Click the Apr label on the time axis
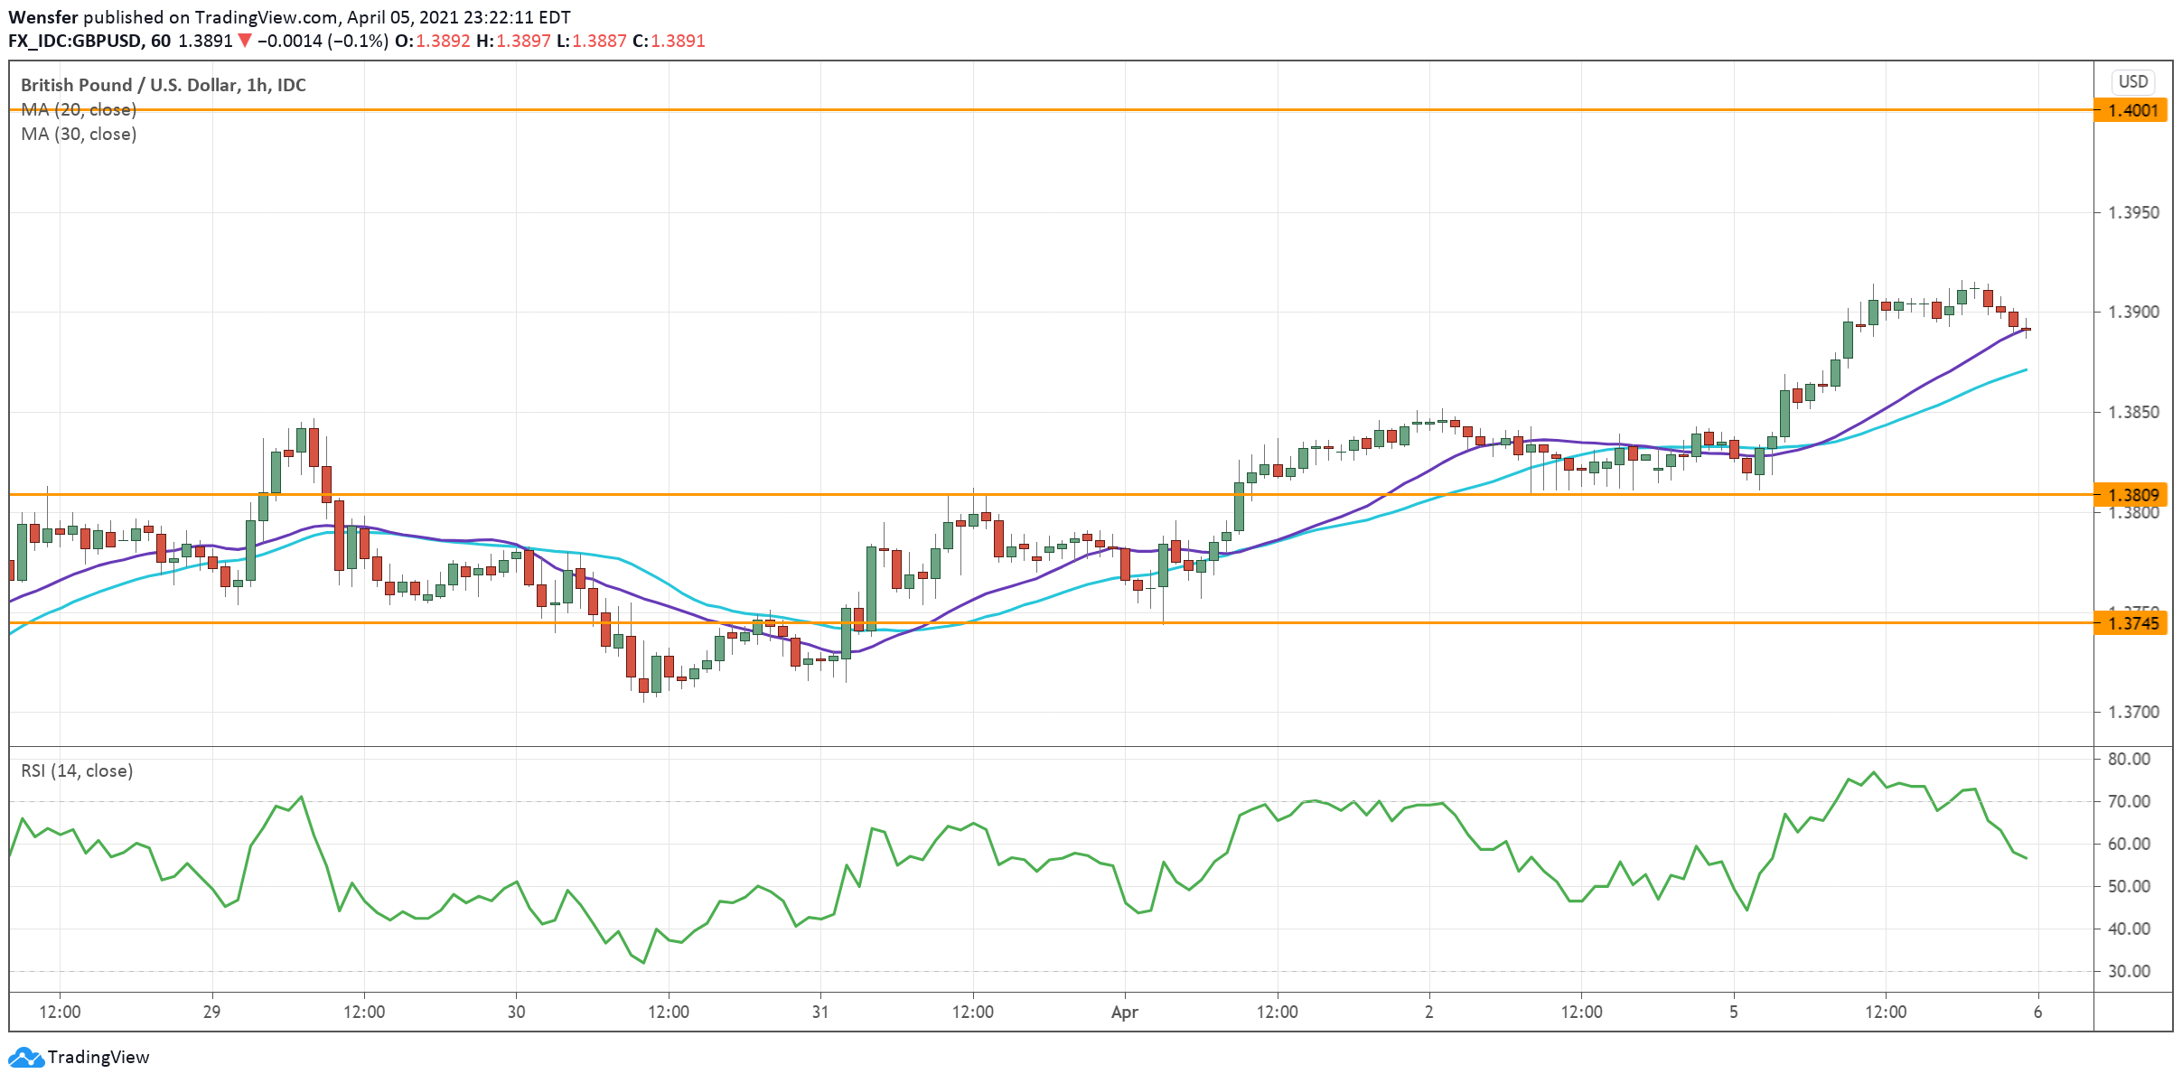 coord(1127,1013)
